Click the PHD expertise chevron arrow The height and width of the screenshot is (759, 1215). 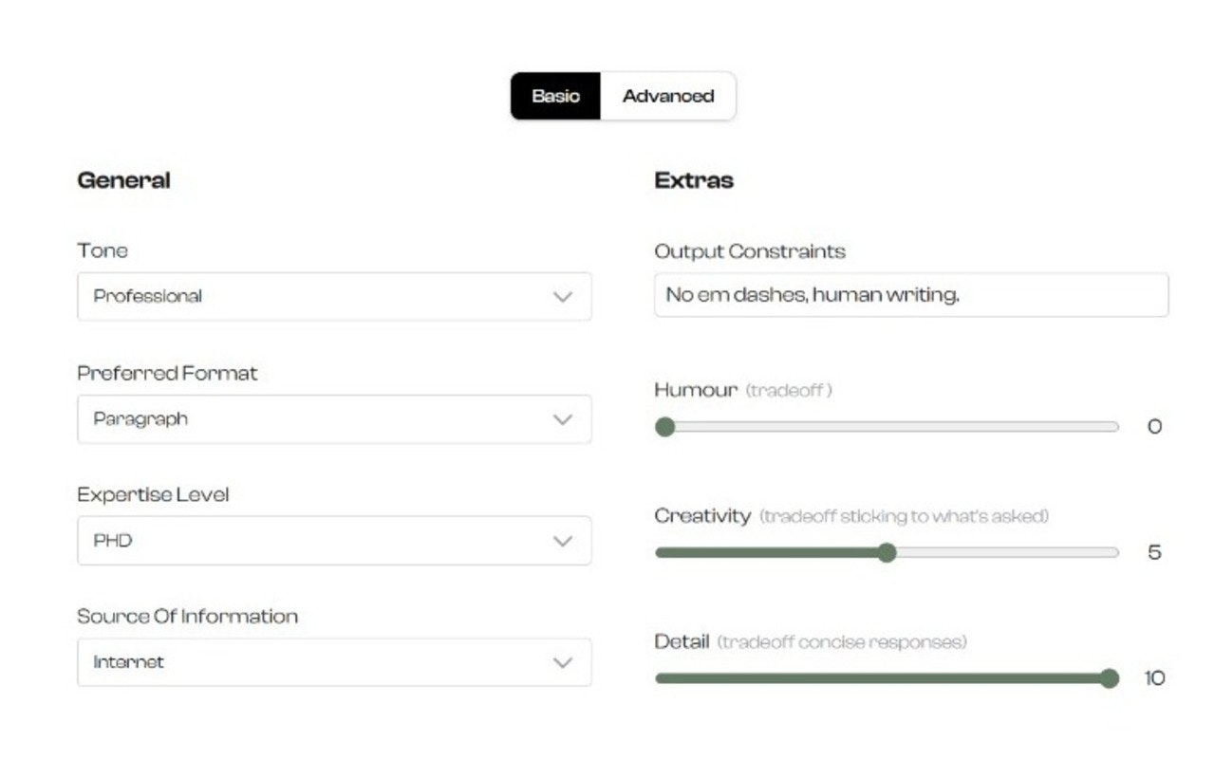pos(563,541)
